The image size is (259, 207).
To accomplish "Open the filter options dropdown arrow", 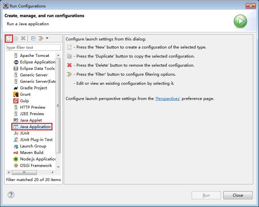I will point(47,38).
